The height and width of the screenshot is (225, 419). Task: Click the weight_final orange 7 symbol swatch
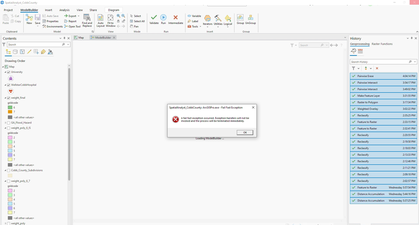click(x=10, y=112)
